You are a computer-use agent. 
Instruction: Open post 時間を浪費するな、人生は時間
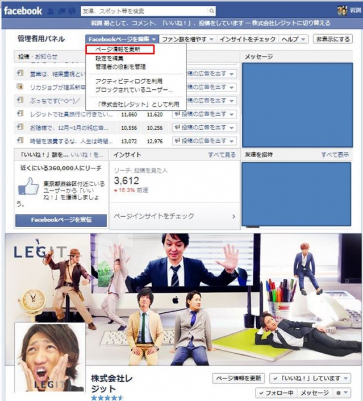(x=71, y=141)
